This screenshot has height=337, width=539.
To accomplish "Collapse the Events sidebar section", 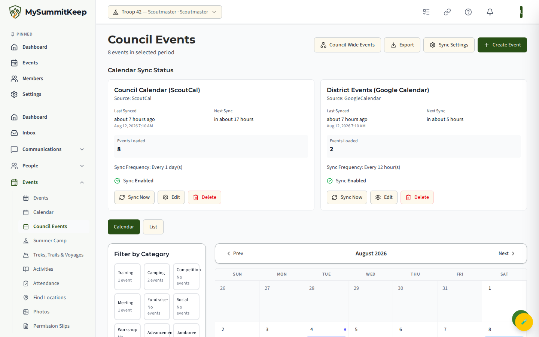I will pyautogui.click(x=48, y=182).
